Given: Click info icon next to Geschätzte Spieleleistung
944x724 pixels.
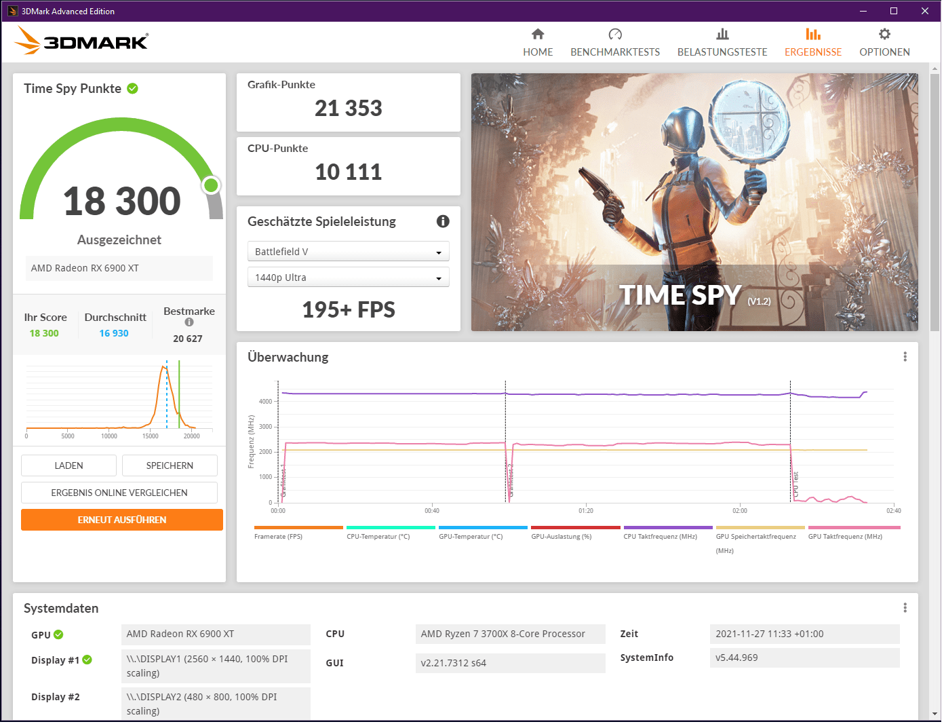Looking at the screenshot, I should point(443,221).
